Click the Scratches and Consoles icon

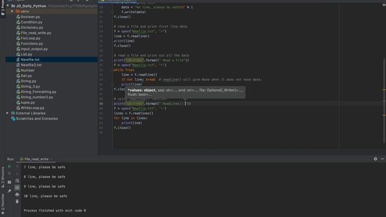13,119
